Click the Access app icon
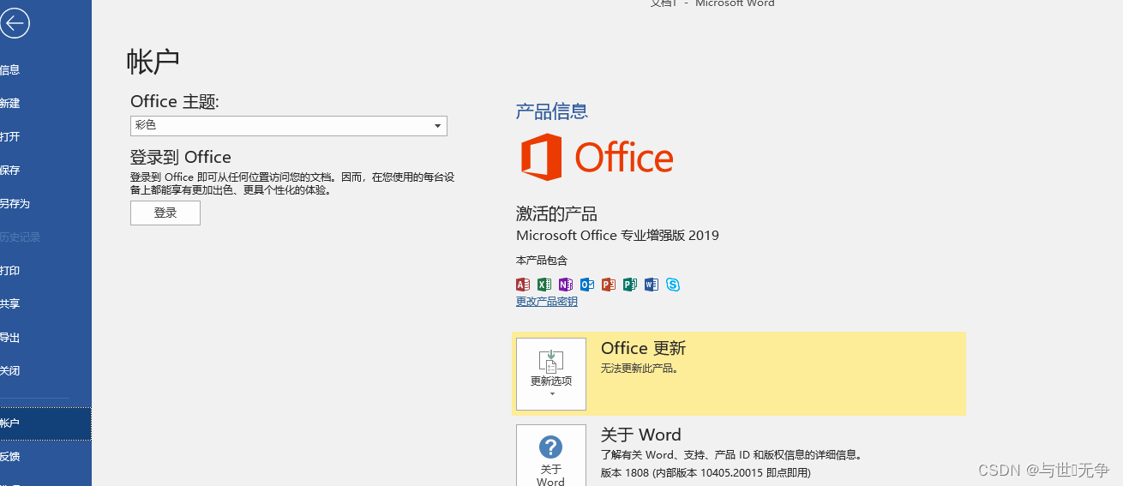 (x=523, y=285)
